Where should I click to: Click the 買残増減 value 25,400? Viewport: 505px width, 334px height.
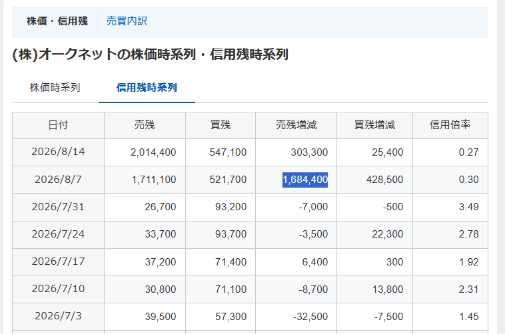[388, 152]
